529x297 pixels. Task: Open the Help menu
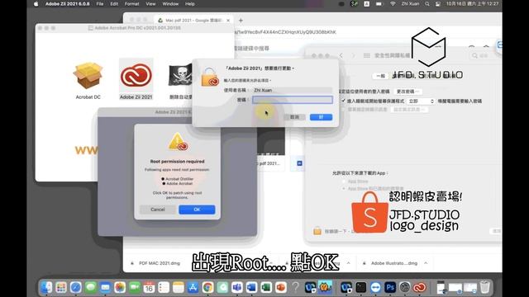point(189,4)
